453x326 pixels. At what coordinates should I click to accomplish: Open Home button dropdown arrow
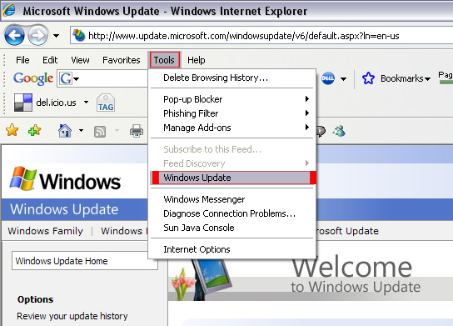point(81,130)
